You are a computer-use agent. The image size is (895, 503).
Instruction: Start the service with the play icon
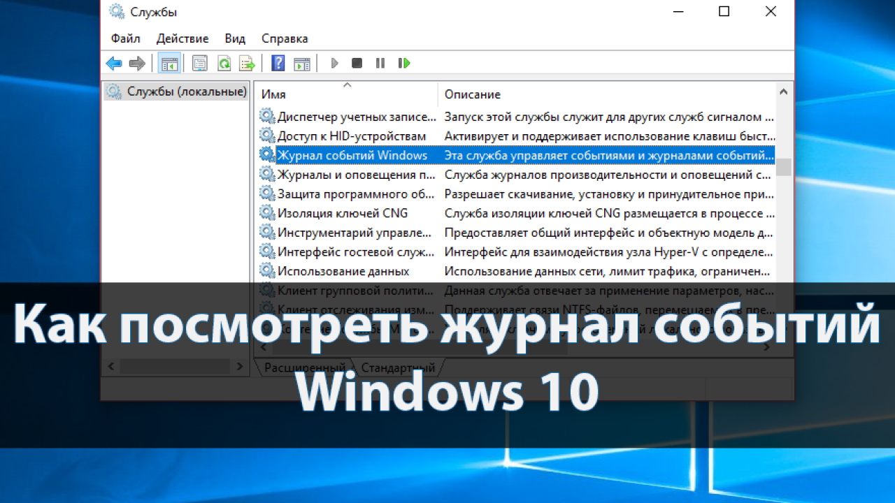click(334, 64)
